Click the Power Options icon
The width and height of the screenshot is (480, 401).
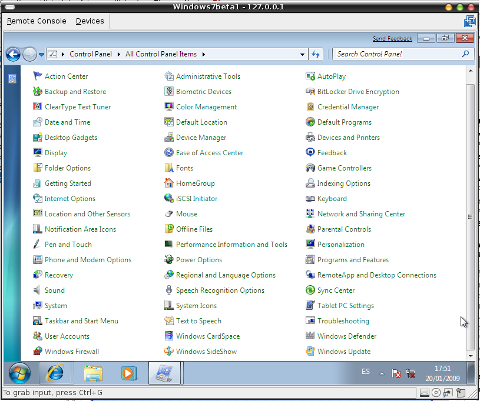(168, 259)
